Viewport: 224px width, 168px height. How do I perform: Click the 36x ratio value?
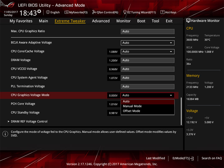click(189, 64)
